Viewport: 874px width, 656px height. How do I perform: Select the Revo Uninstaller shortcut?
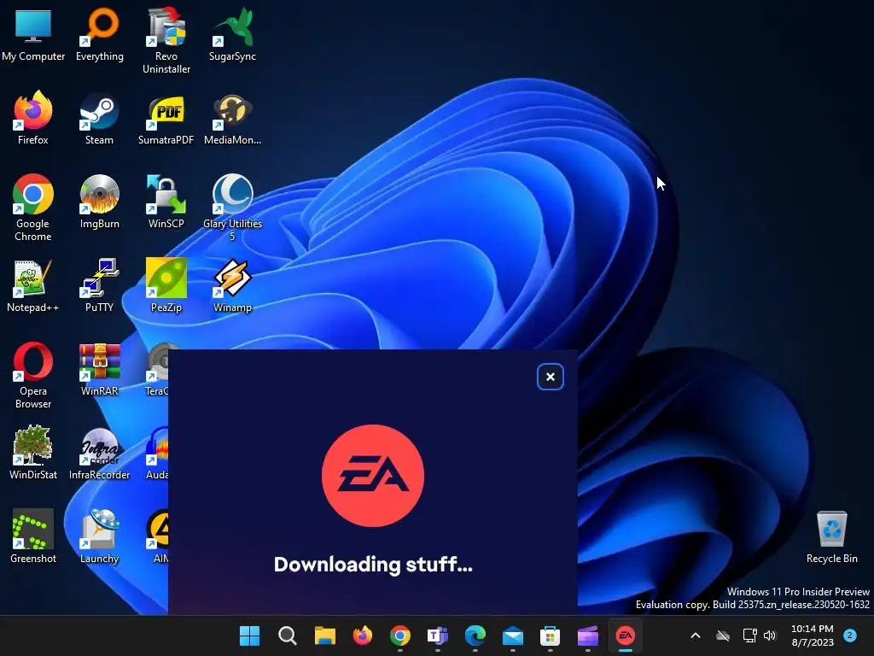click(166, 41)
